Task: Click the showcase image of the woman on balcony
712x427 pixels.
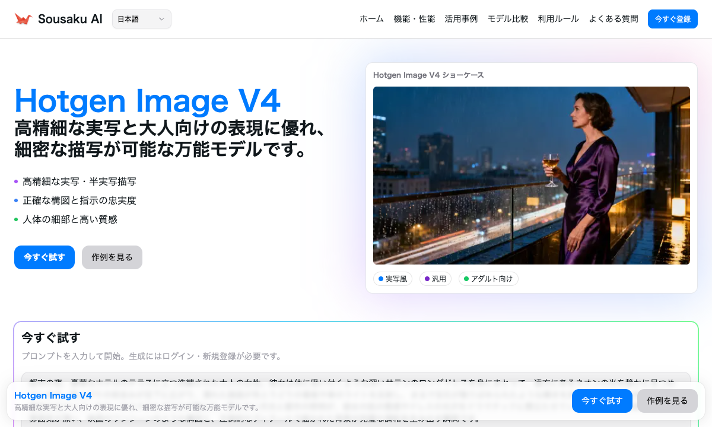Action: point(531,176)
